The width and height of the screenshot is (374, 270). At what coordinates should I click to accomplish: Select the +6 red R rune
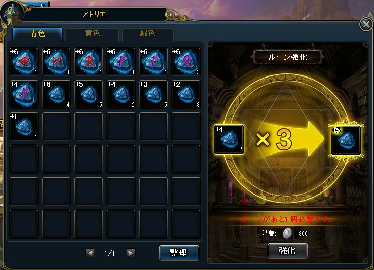coord(89,62)
